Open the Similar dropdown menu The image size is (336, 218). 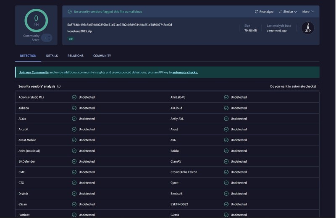(x=288, y=12)
